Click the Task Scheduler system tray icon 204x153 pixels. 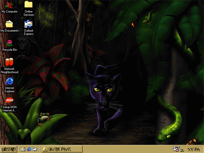176,149
